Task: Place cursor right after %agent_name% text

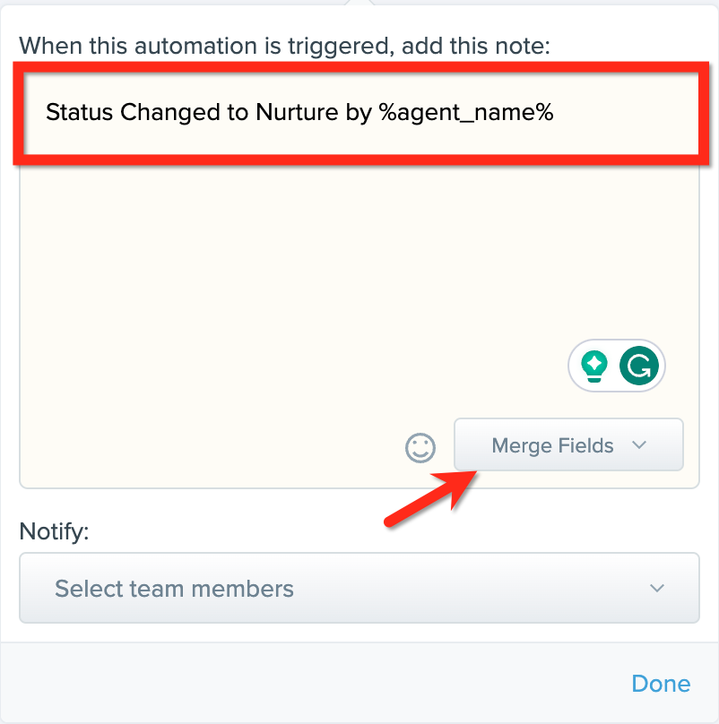Action: [x=556, y=113]
